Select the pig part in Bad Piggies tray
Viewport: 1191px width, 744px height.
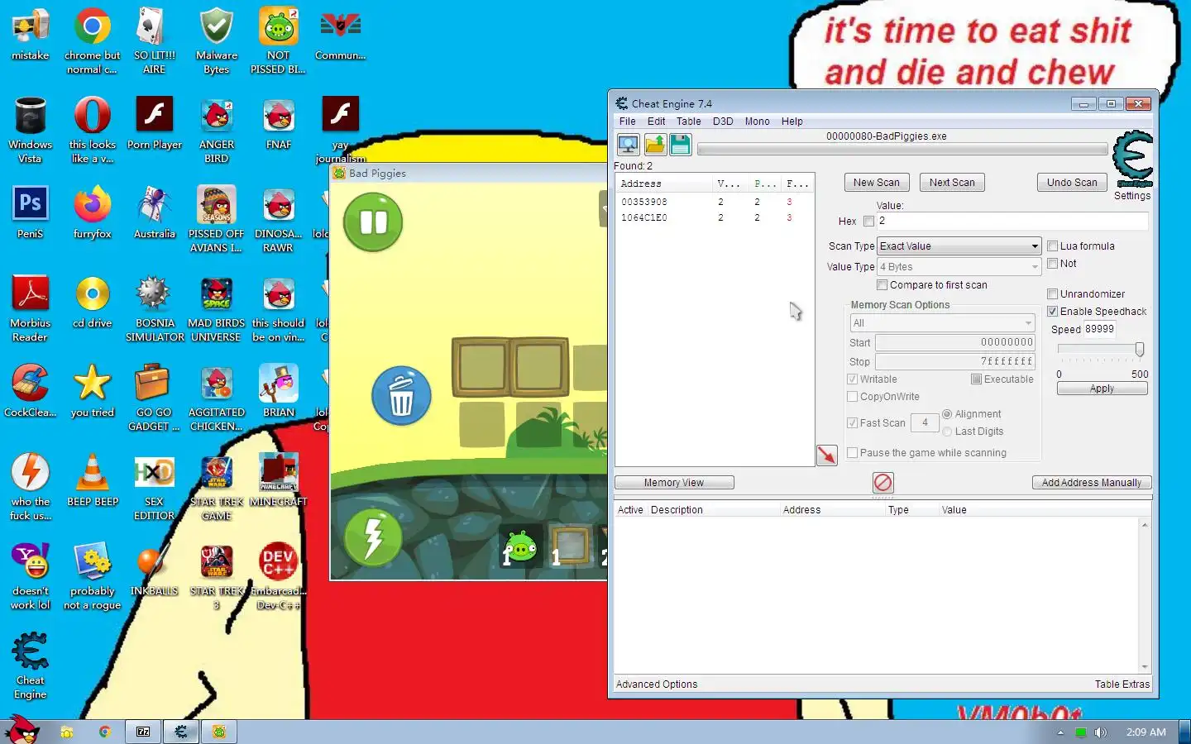click(x=521, y=546)
